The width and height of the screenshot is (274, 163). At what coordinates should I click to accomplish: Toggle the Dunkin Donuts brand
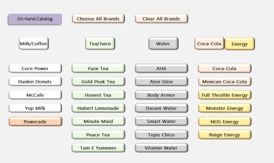[35, 81]
